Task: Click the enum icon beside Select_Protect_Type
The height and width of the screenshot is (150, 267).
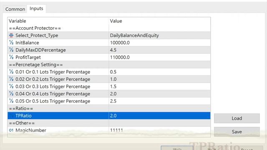Action: [11, 35]
